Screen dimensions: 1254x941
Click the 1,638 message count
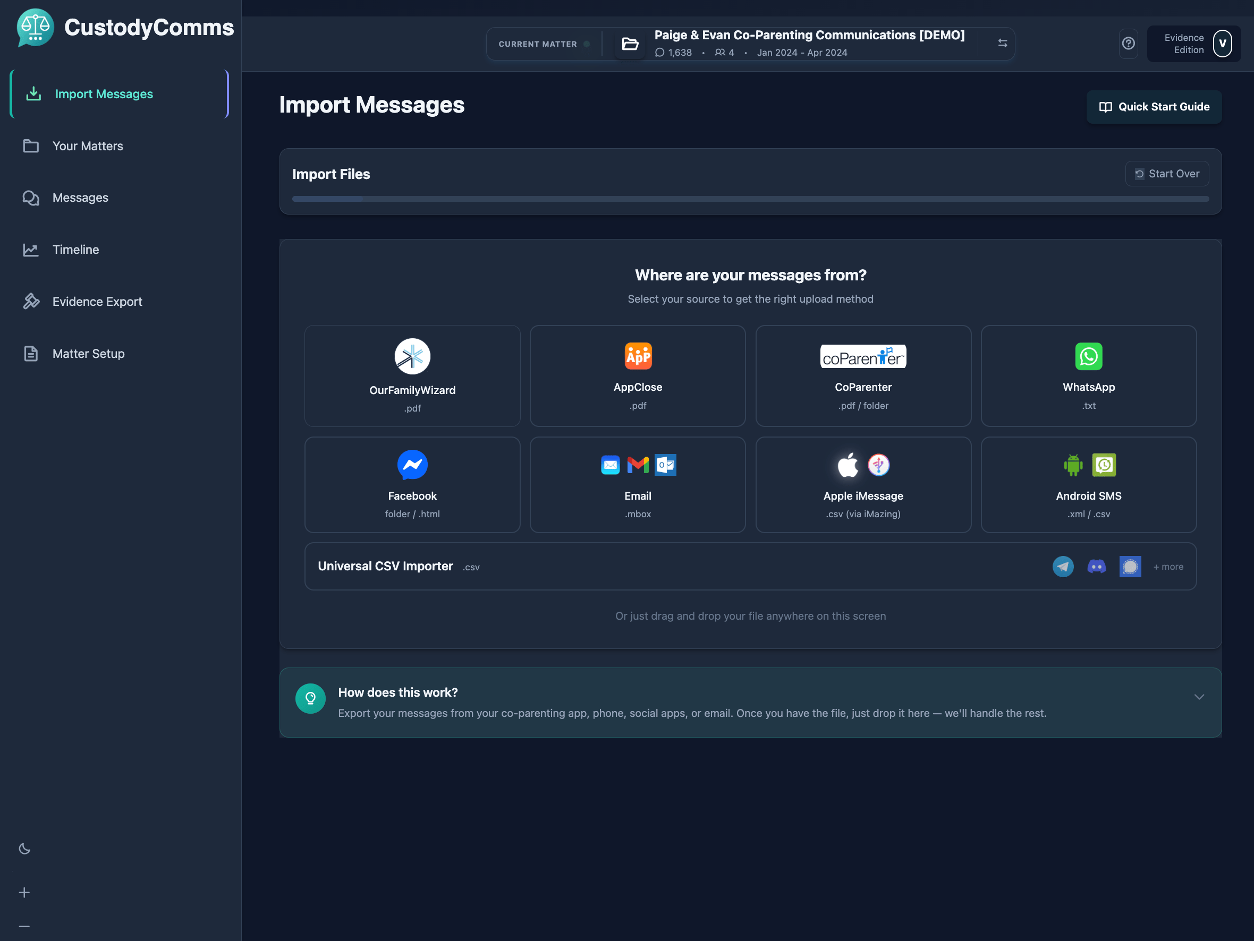673,53
